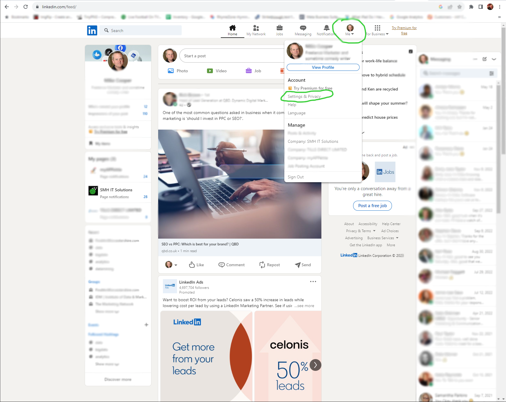Collapse the Messaging panel with the chevron
This screenshot has width=506, height=402.
pos(494,59)
